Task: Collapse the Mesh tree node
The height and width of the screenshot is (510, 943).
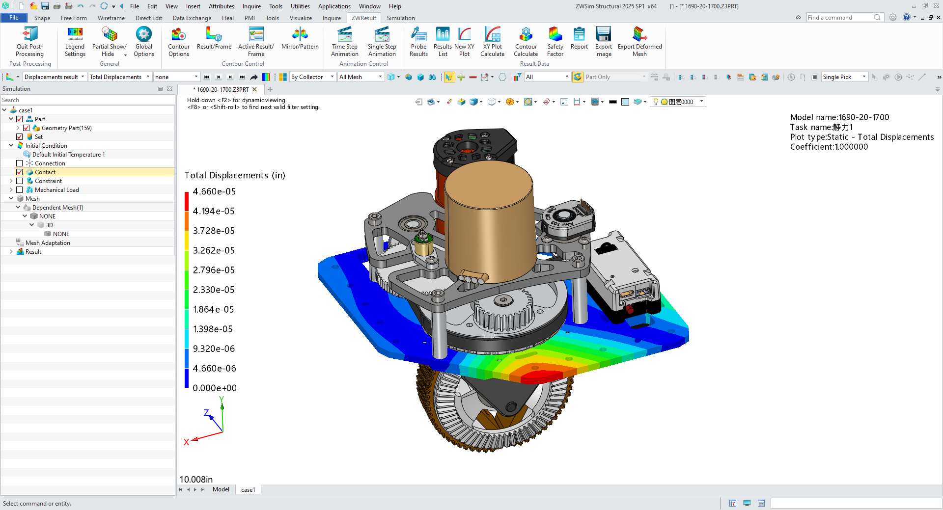Action: (x=11, y=199)
